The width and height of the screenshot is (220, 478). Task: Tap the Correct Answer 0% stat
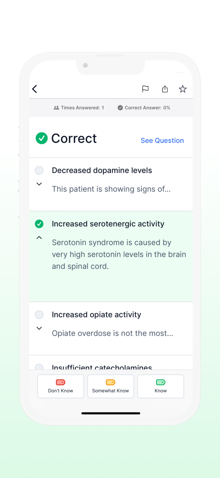click(144, 108)
